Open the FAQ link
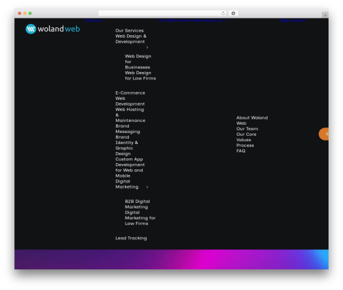Screen dimensions: 343x290 pos(241,151)
